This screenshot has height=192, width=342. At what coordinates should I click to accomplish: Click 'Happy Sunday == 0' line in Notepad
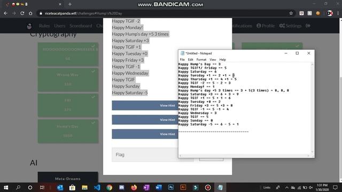pos(196,121)
